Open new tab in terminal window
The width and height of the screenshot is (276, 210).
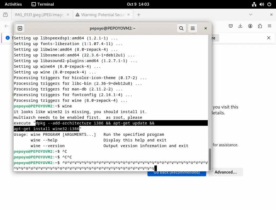(x=20, y=28)
